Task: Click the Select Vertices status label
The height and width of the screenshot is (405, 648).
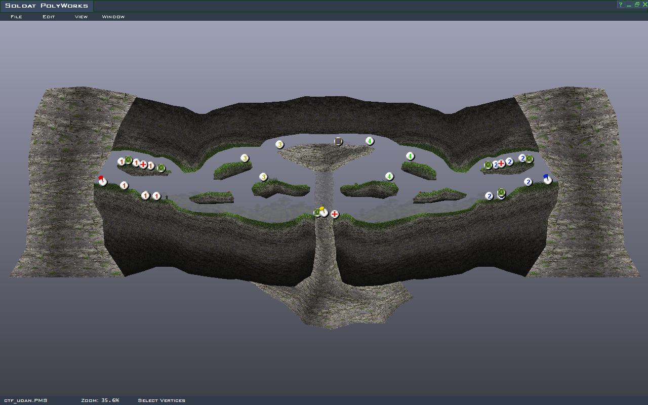Action: pos(161,400)
